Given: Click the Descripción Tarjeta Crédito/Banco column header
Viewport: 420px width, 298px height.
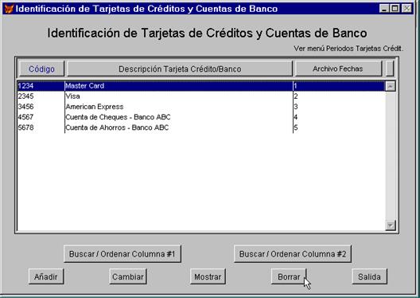Looking at the screenshot, I should click(x=180, y=69).
